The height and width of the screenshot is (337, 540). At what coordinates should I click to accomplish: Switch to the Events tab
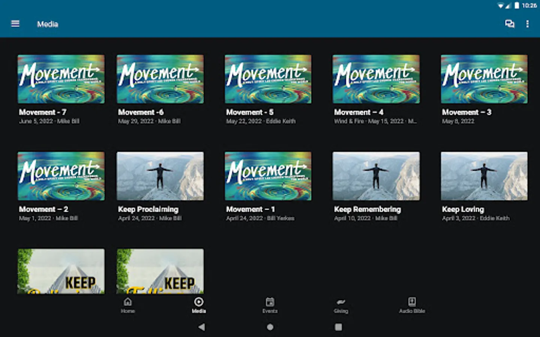coord(270,305)
